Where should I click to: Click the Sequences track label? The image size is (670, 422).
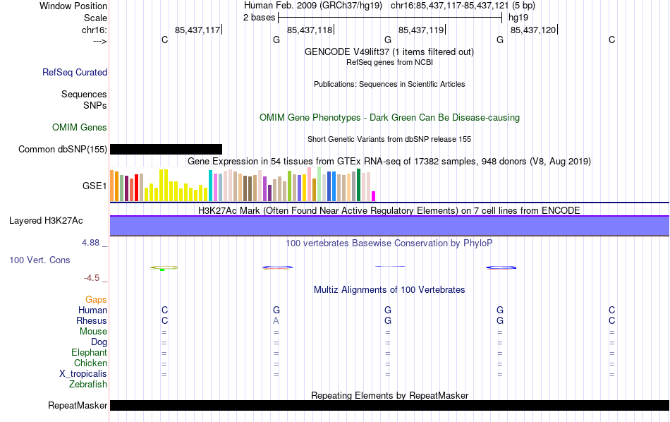(84, 94)
